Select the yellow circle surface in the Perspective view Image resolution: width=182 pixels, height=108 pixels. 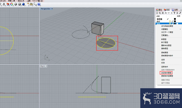pos(106,43)
